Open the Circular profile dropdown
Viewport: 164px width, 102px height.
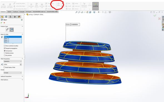pyautogui.click(x=13, y=73)
